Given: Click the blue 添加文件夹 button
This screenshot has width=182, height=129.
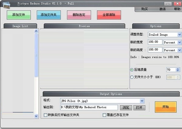Looking at the screenshot, I should pos(49,15).
